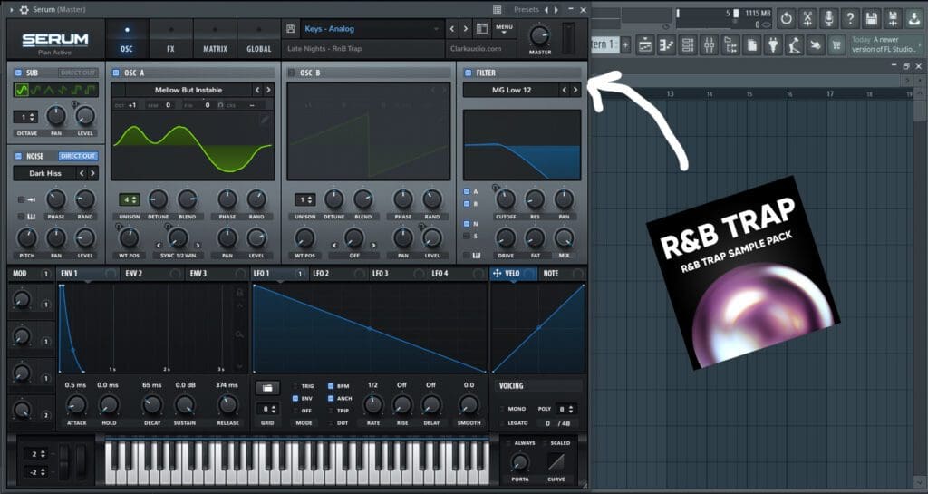Click FL Studio undo history circular arrow

pyautogui.click(x=786, y=18)
